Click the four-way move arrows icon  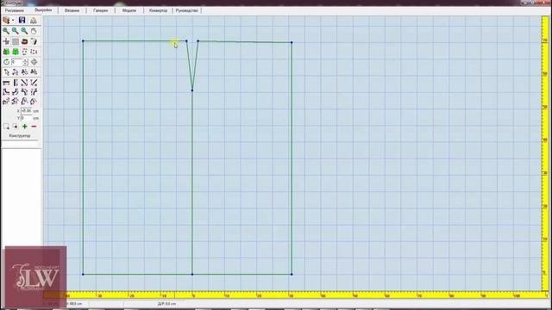point(34,62)
